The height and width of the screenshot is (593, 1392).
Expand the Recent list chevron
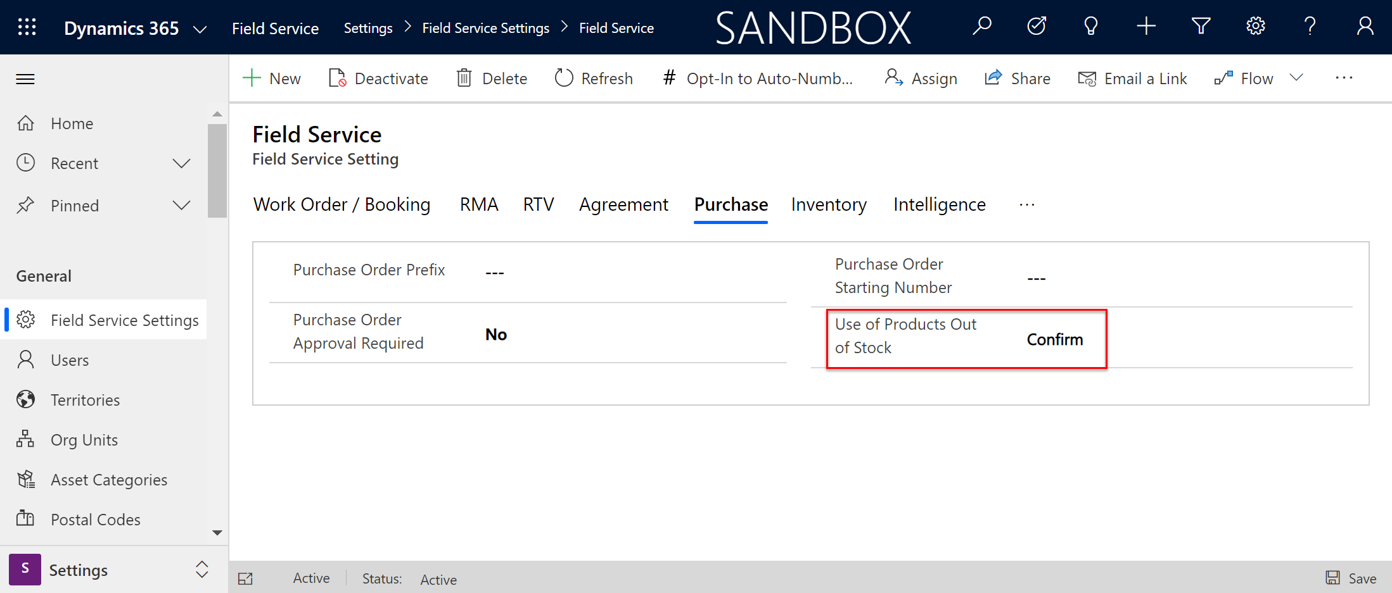[x=182, y=163]
